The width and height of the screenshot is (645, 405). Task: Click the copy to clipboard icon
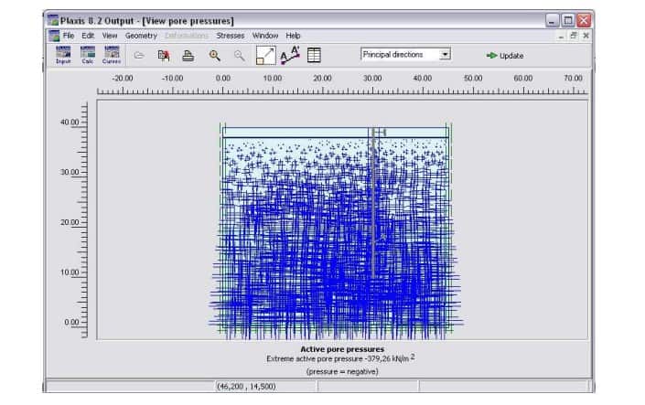[x=164, y=56]
